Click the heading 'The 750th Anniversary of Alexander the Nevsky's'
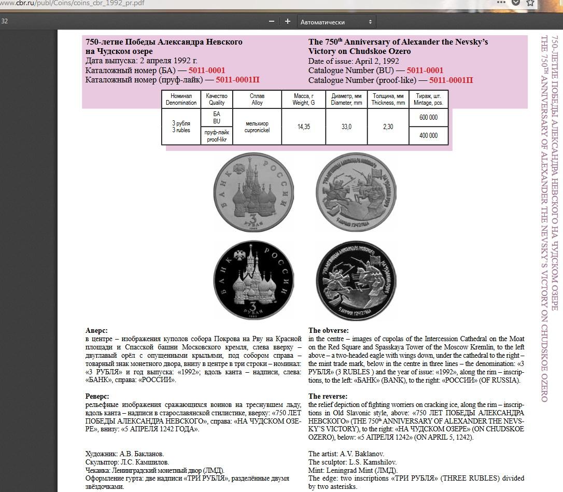The height and width of the screenshot is (492, 563). click(x=398, y=41)
